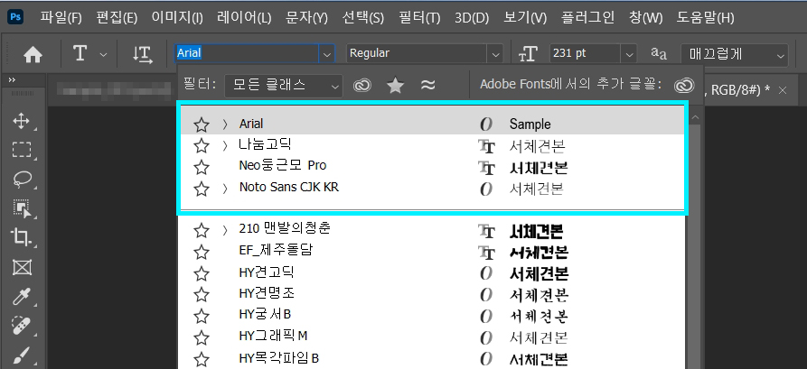Select the Lasso tool
The height and width of the screenshot is (369, 807).
pos(21,179)
